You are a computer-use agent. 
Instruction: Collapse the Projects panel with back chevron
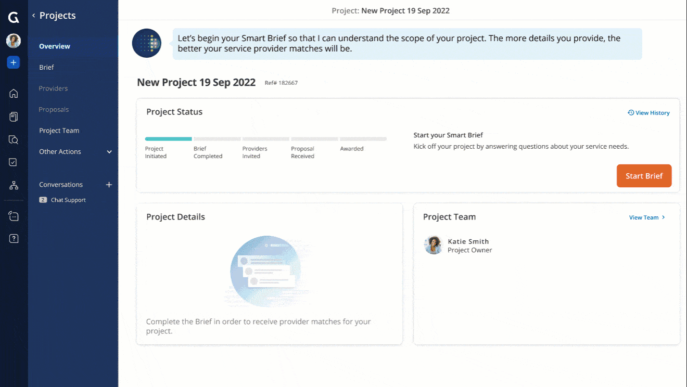33,15
